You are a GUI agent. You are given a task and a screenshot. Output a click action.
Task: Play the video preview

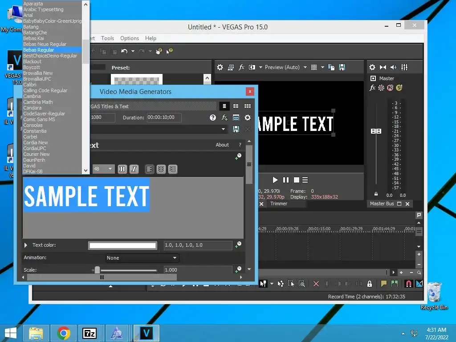[275, 180]
